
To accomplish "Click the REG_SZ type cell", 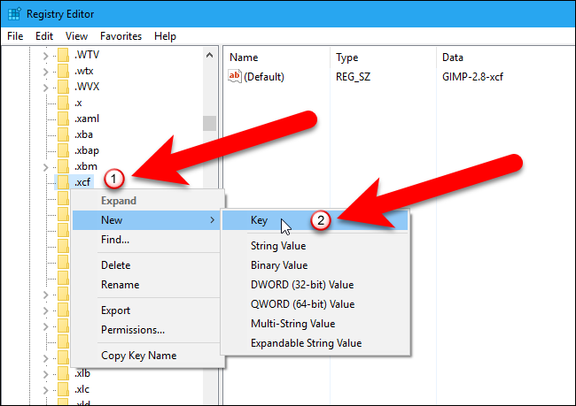I will (x=353, y=77).
